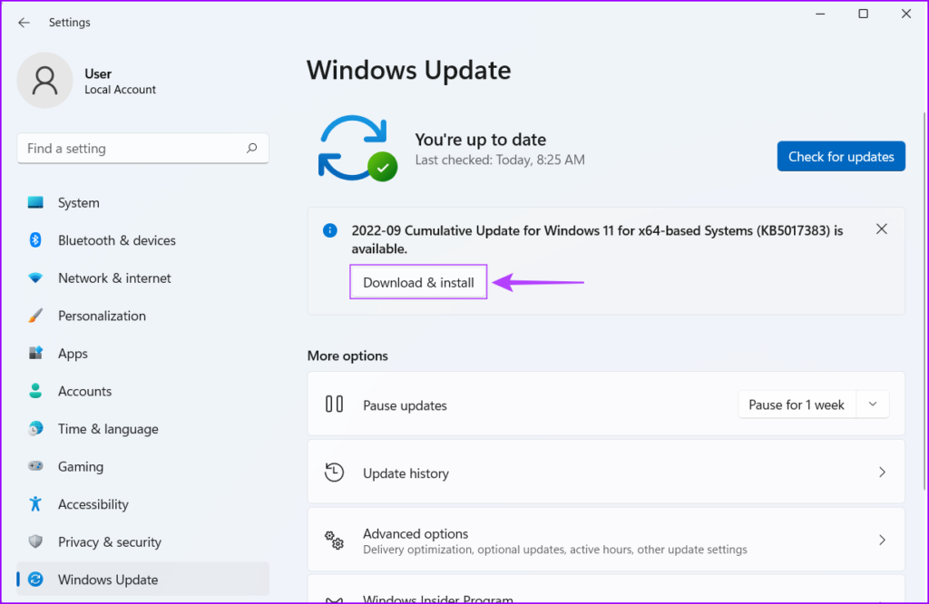Image resolution: width=929 pixels, height=604 pixels.
Task: Select Personalization in sidebar
Action: [142, 316]
